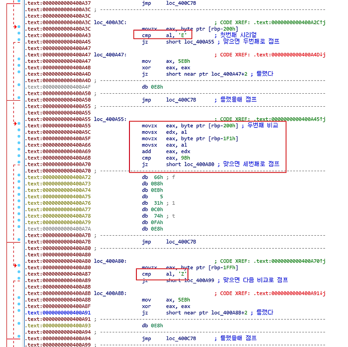Follow CODE XREF .text:0000000000400A4D↓j
This screenshot has height=347, width=348.
tap(272, 55)
